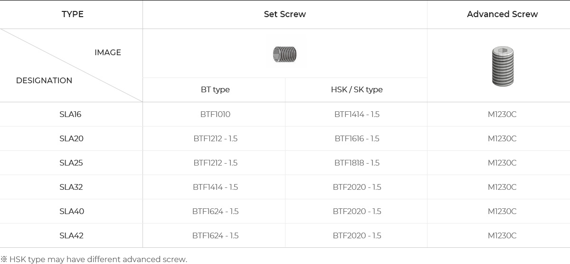The height and width of the screenshot is (264, 570).
Task: Click the HSK / SK type sub-header
Action: click(357, 89)
